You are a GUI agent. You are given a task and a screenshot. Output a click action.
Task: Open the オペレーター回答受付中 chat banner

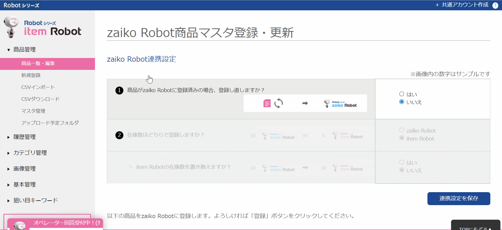55,223
